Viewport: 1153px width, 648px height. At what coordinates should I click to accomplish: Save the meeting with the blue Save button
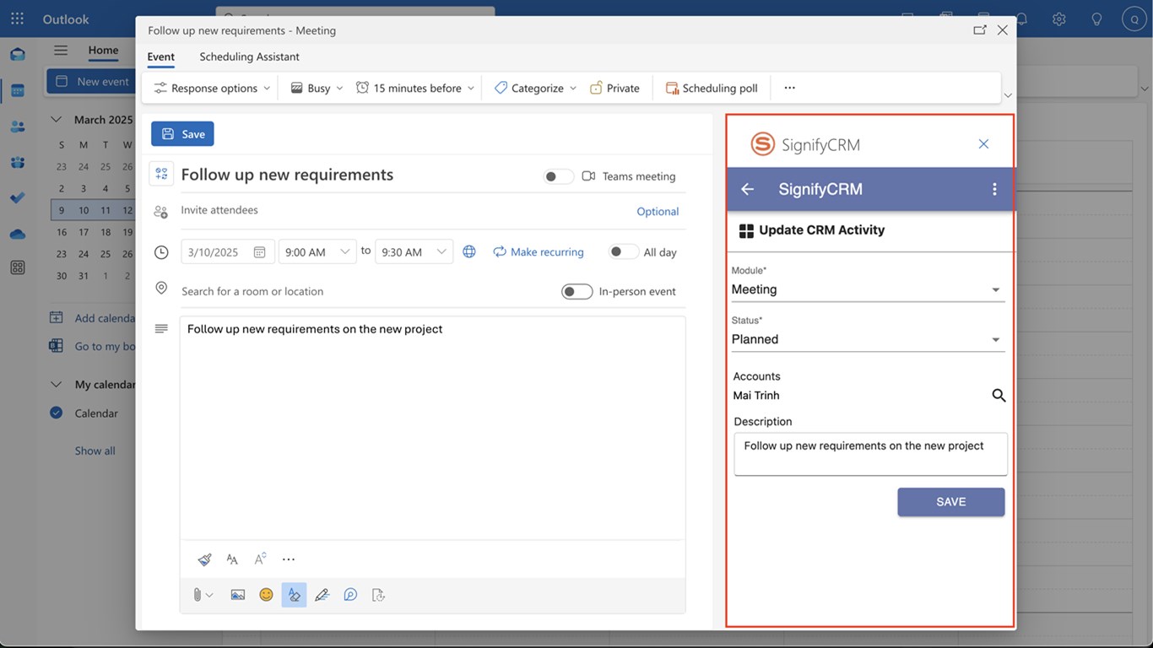[x=182, y=134]
